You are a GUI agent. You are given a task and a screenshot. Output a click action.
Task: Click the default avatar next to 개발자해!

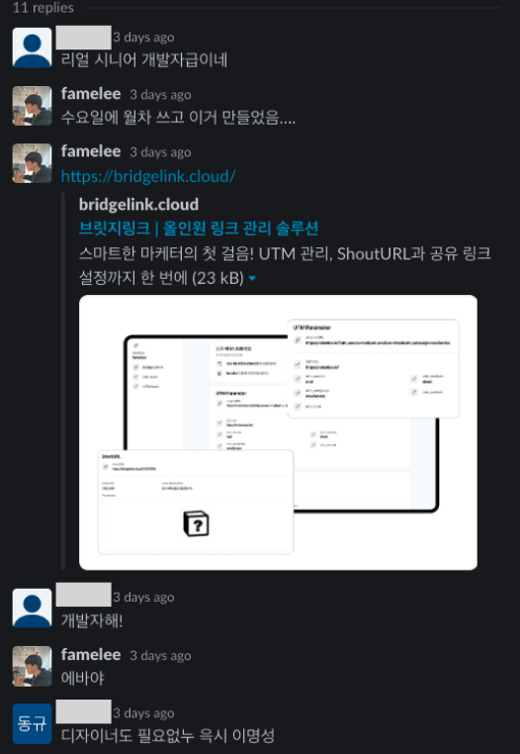32,609
